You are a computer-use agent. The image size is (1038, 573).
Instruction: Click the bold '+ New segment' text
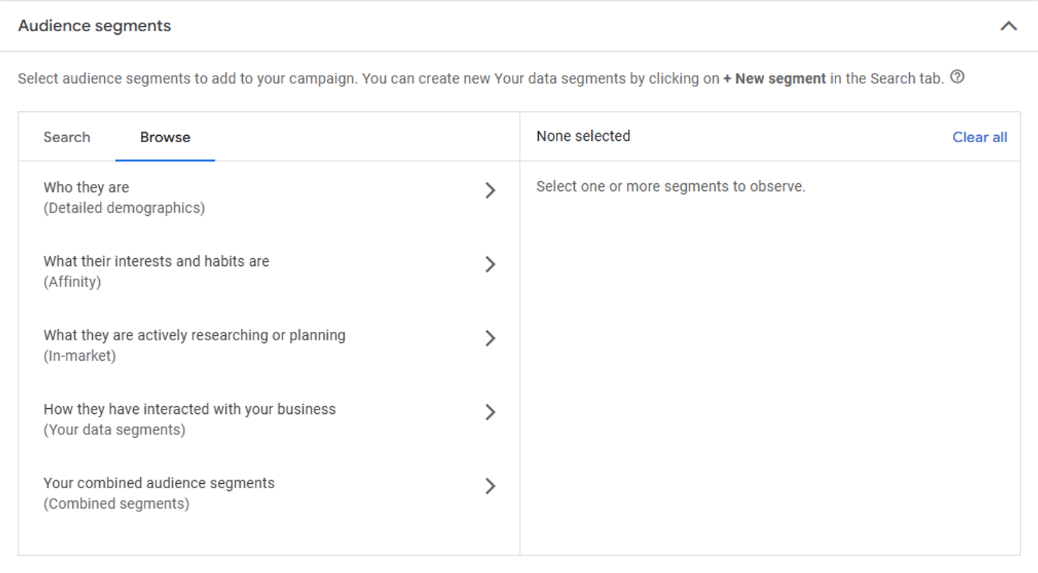(774, 79)
